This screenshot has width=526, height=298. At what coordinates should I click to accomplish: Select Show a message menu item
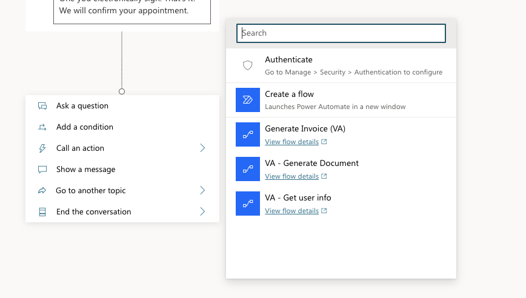tap(85, 170)
